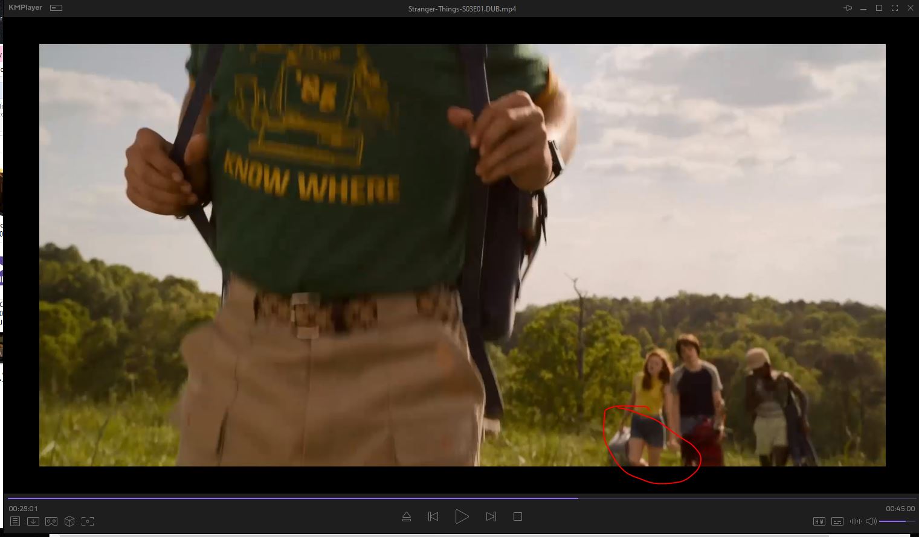
Task: Click the eject open-file button
Action: coord(407,517)
